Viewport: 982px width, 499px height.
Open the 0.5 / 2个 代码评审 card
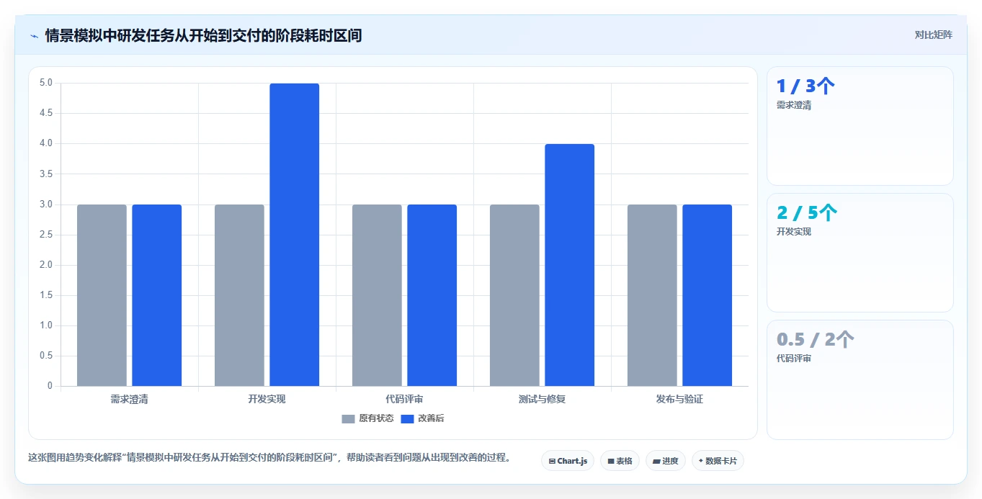(860, 379)
